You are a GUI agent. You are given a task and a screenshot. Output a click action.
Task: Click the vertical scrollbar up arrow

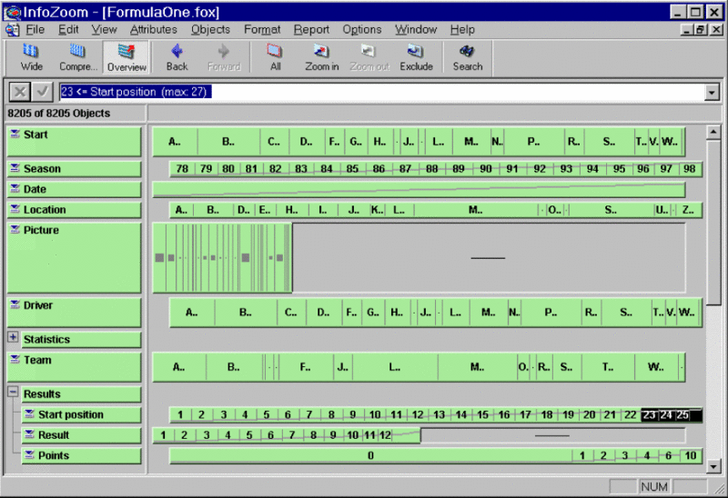713,133
